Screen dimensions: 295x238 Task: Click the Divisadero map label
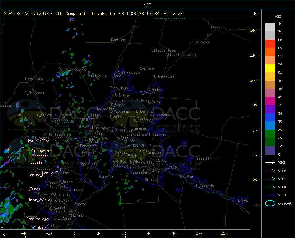click(160, 114)
